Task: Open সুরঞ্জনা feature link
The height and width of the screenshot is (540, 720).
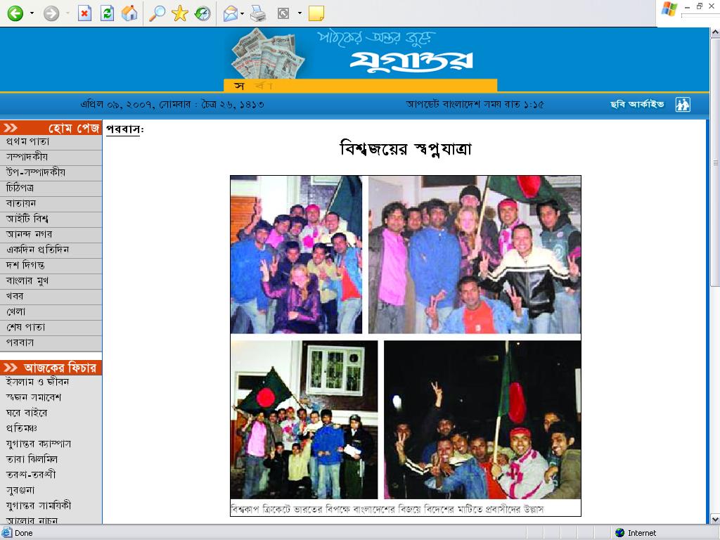Action: pos(20,490)
